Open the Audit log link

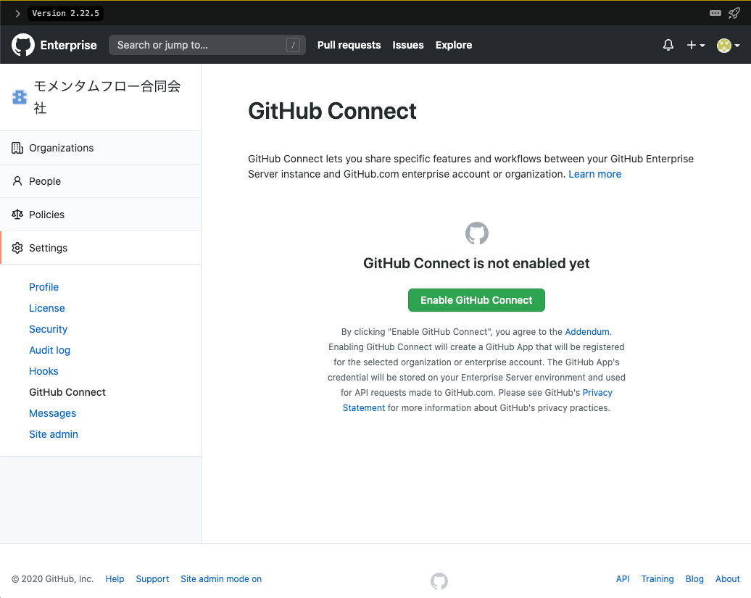pos(50,351)
